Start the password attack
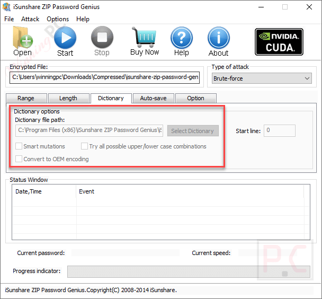The image size is (322, 299). click(x=65, y=41)
